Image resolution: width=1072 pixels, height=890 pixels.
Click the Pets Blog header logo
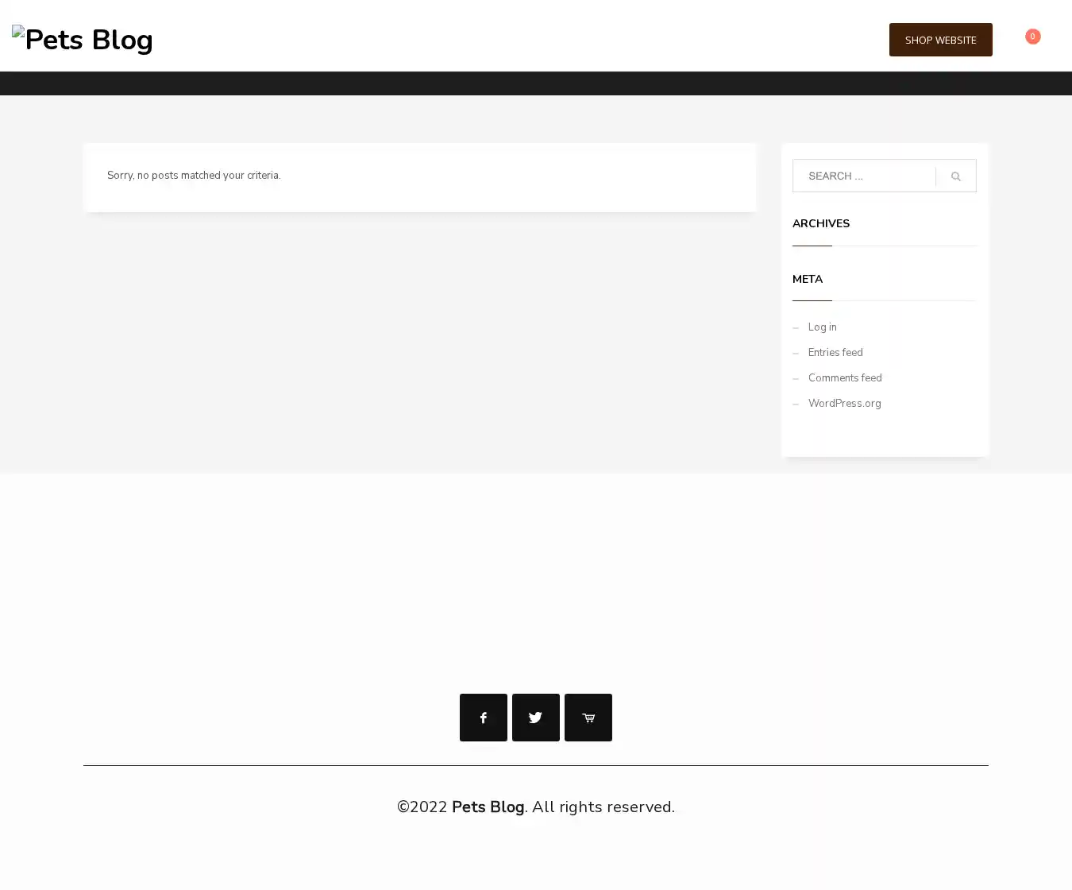(83, 40)
